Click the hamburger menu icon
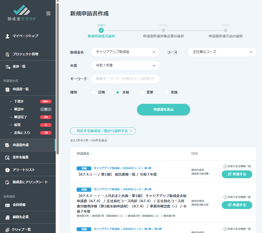The image size is (262, 233). pos(48,14)
